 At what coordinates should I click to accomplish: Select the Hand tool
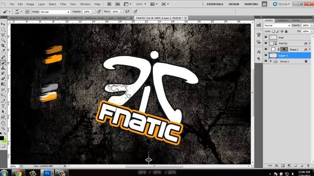click(3, 123)
